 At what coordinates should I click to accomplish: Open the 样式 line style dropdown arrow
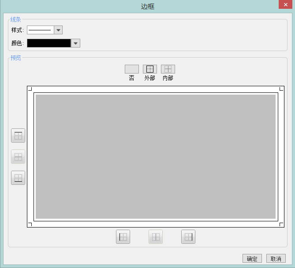coord(58,30)
